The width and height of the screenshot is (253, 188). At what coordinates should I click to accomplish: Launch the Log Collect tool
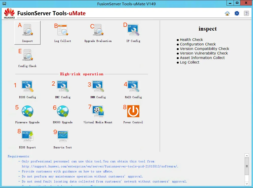[x=62, y=33]
